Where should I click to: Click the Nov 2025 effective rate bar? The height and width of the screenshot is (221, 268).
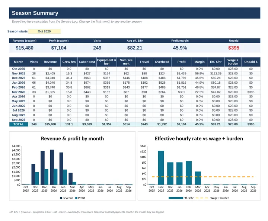pos(161,167)
